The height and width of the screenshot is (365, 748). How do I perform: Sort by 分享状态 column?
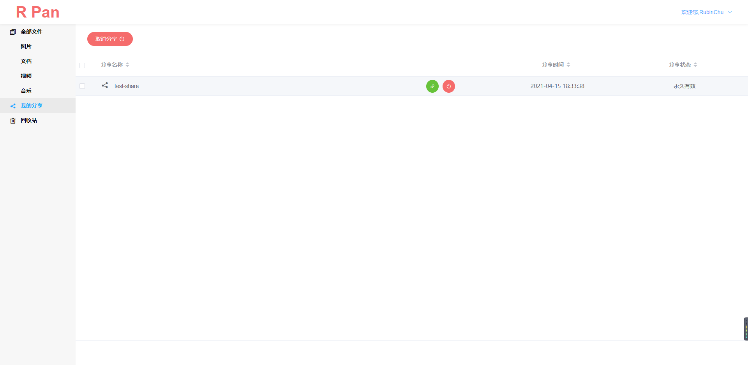[x=680, y=65]
